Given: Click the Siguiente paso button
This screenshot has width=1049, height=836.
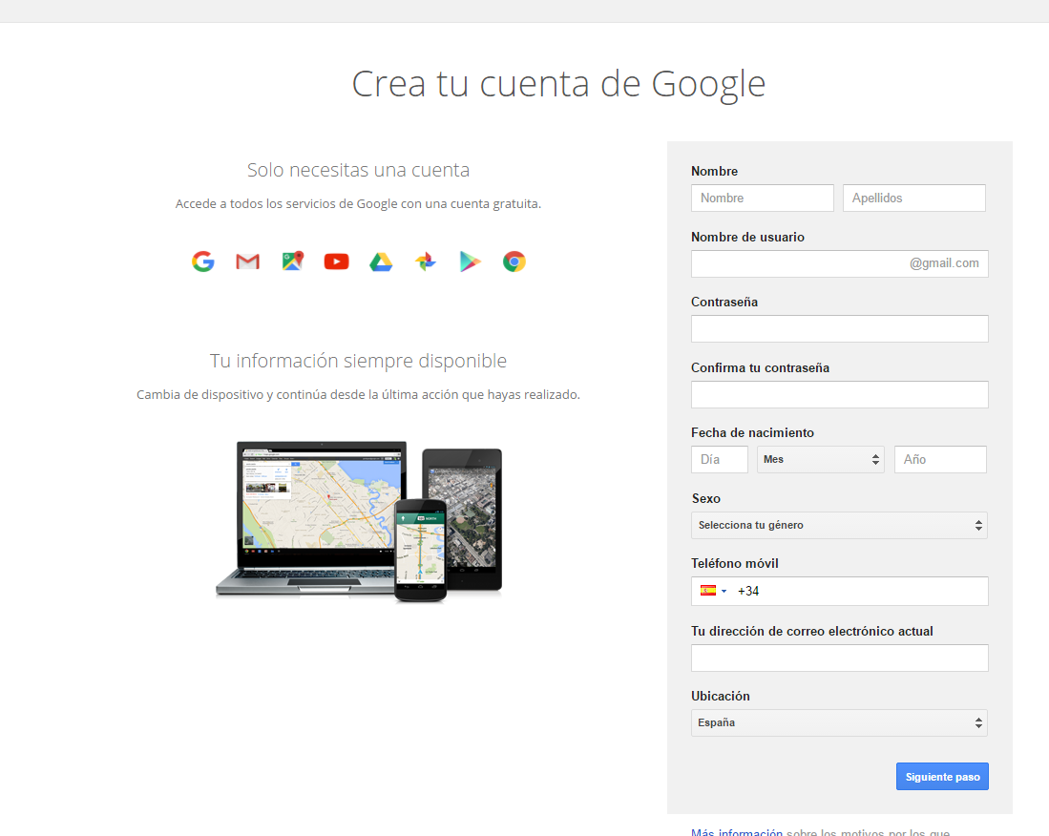Looking at the screenshot, I should point(941,776).
